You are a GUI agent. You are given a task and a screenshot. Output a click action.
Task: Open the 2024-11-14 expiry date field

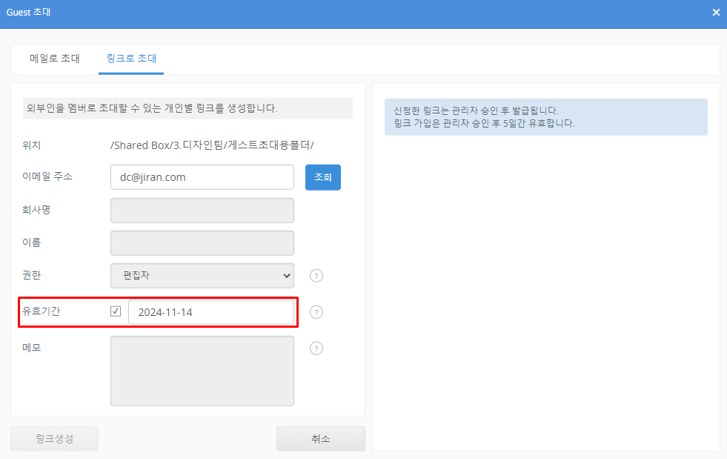pos(211,312)
